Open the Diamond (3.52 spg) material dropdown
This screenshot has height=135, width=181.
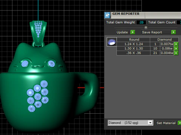[150, 123]
